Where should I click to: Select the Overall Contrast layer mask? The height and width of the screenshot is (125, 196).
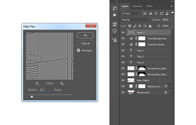pos(142,44)
